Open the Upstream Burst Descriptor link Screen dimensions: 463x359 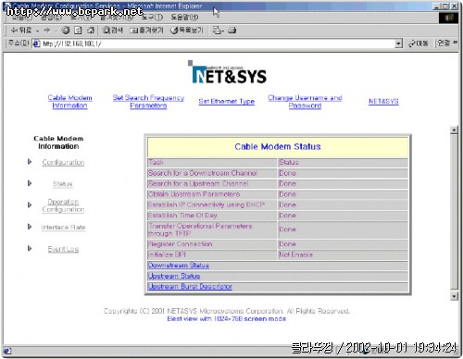[190, 287]
